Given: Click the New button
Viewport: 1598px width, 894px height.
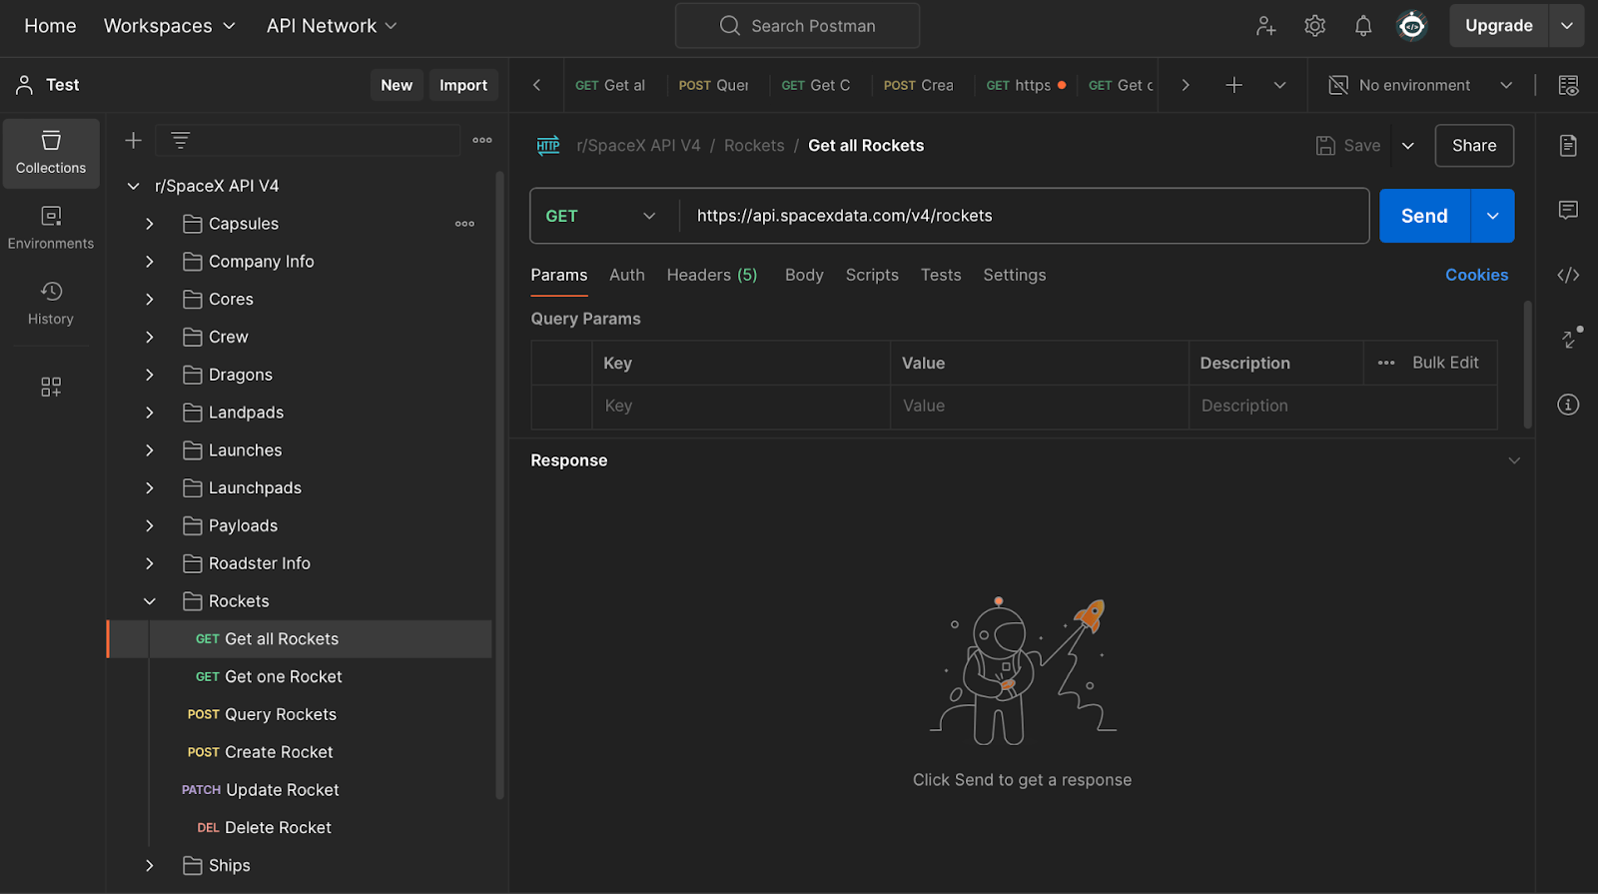Looking at the screenshot, I should tap(397, 85).
